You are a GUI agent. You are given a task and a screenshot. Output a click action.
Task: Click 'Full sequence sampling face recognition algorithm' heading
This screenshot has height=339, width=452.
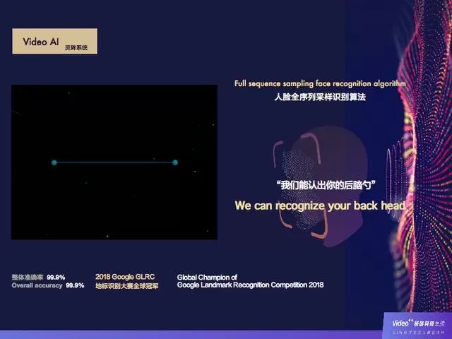[x=320, y=83]
